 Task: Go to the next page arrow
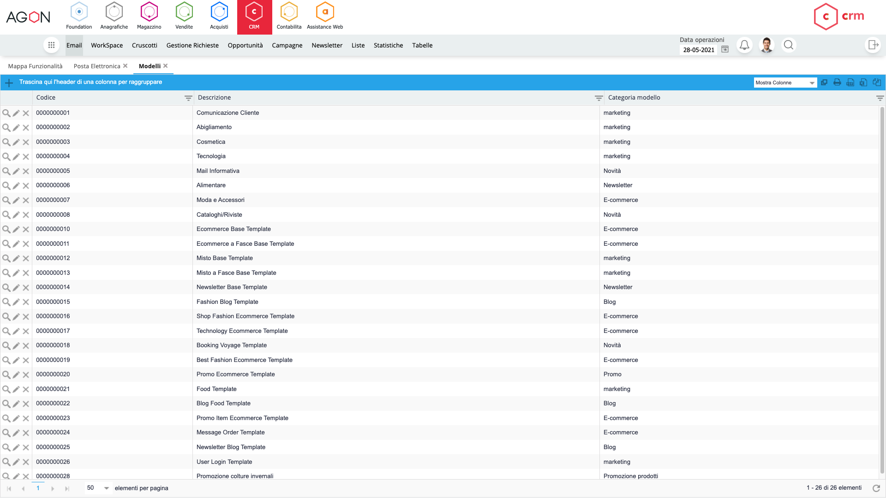53,488
